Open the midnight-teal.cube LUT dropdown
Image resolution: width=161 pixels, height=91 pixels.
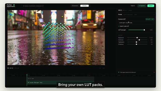click(x=136, y=23)
